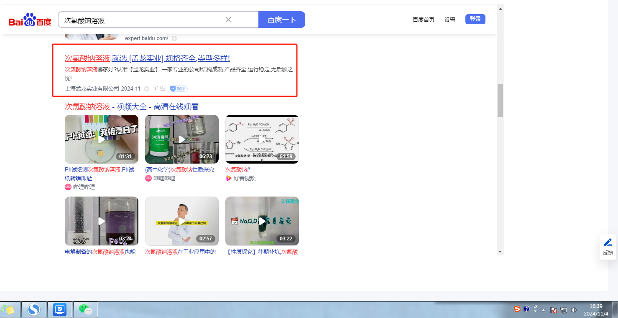
Task: Open the colored squares taskbar icon
Action: click(8, 310)
